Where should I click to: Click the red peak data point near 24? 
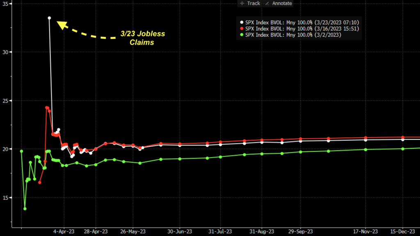[47, 108]
